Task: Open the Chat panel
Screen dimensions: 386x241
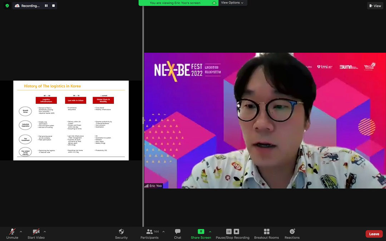Action: pyautogui.click(x=178, y=234)
